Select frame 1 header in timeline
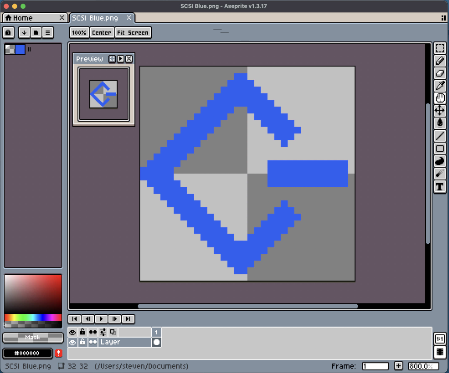 [157, 332]
